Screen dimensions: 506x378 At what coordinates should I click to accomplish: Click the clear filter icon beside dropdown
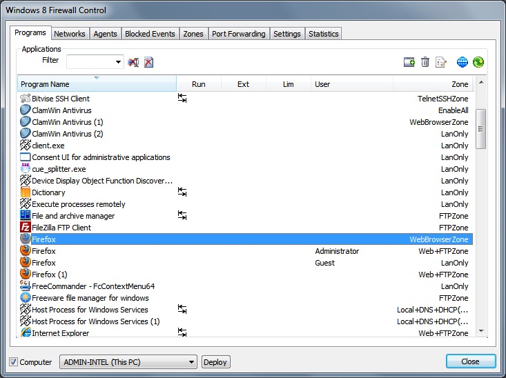[x=133, y=62]
